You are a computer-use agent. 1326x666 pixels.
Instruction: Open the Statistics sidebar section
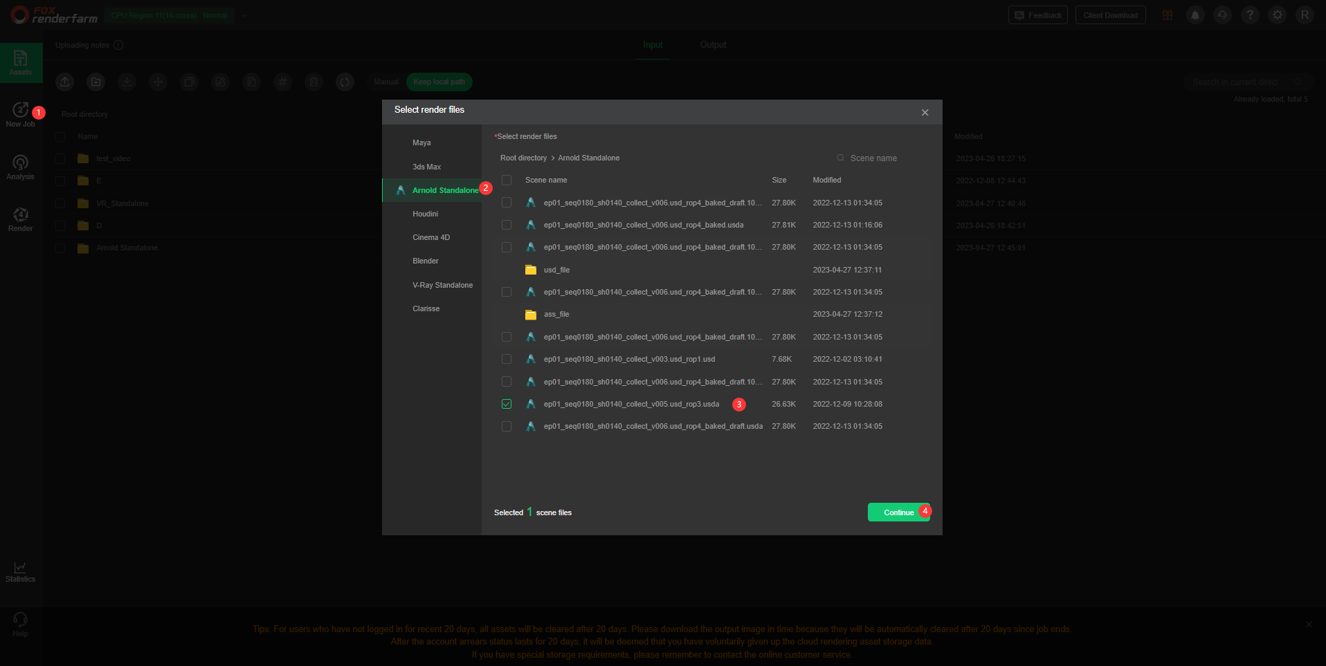20,571
